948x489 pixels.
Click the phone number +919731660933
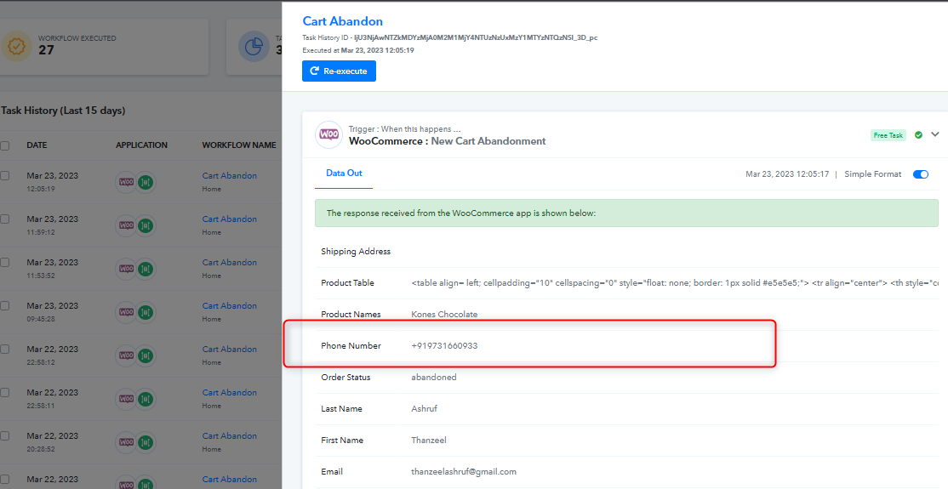[444, 346]
